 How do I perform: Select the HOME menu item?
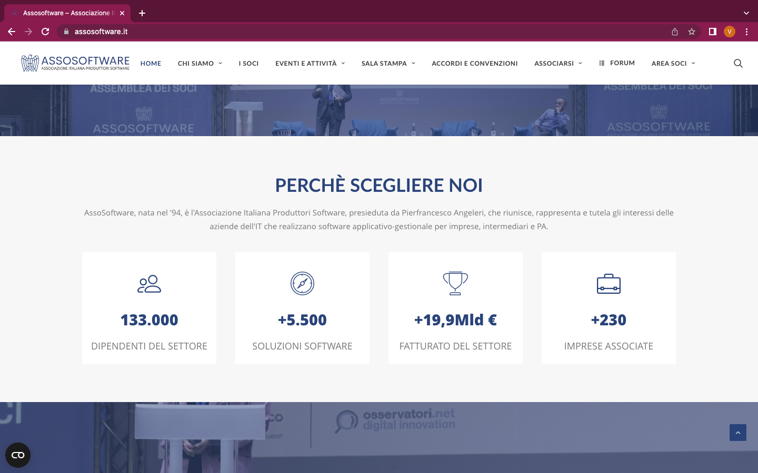pyautogui.click(x=151, y=63)
